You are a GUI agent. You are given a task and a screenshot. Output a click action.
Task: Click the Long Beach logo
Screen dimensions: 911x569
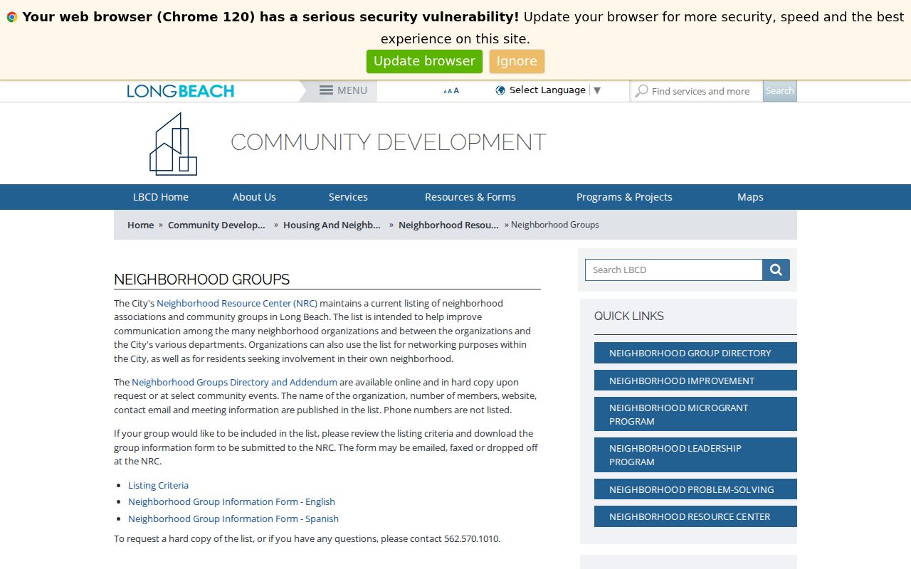tap(181, 91)
